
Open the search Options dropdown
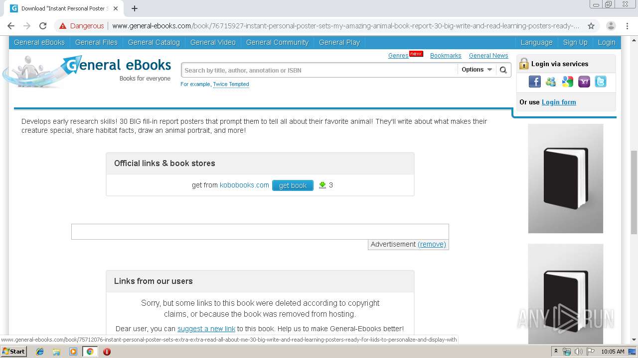point(477,70)
